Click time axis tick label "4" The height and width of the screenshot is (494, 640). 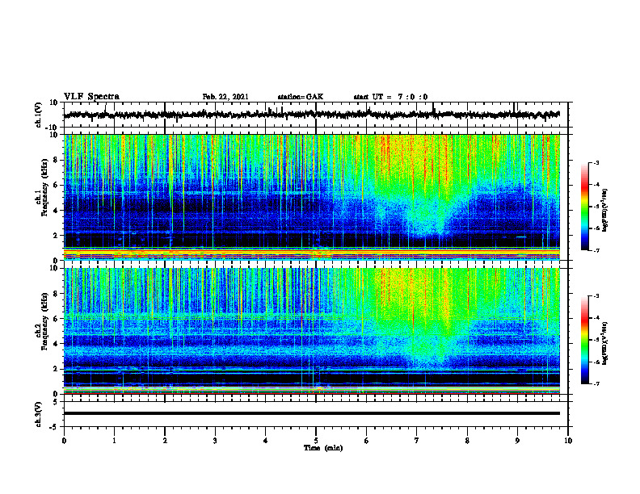(x=266, y=441)
